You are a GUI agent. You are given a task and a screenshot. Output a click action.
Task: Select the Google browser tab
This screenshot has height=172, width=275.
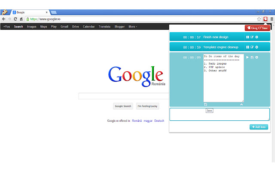click(30, 12)
